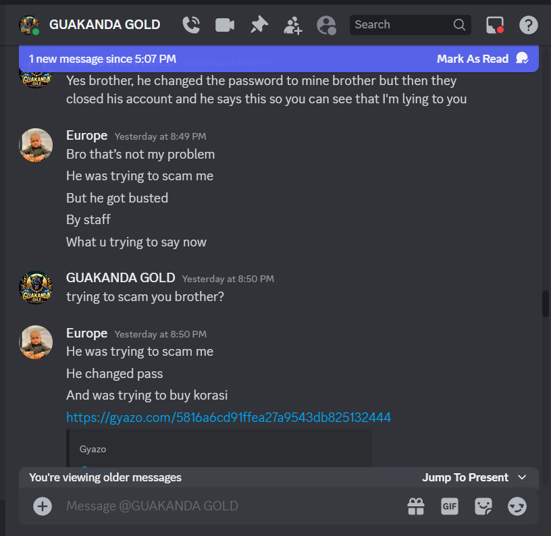Image resolution: width=551 pixels, height=536 pixels.
Task: Open Europe's avatar at 8:49 PM
Action: click(x=36, y=145)
